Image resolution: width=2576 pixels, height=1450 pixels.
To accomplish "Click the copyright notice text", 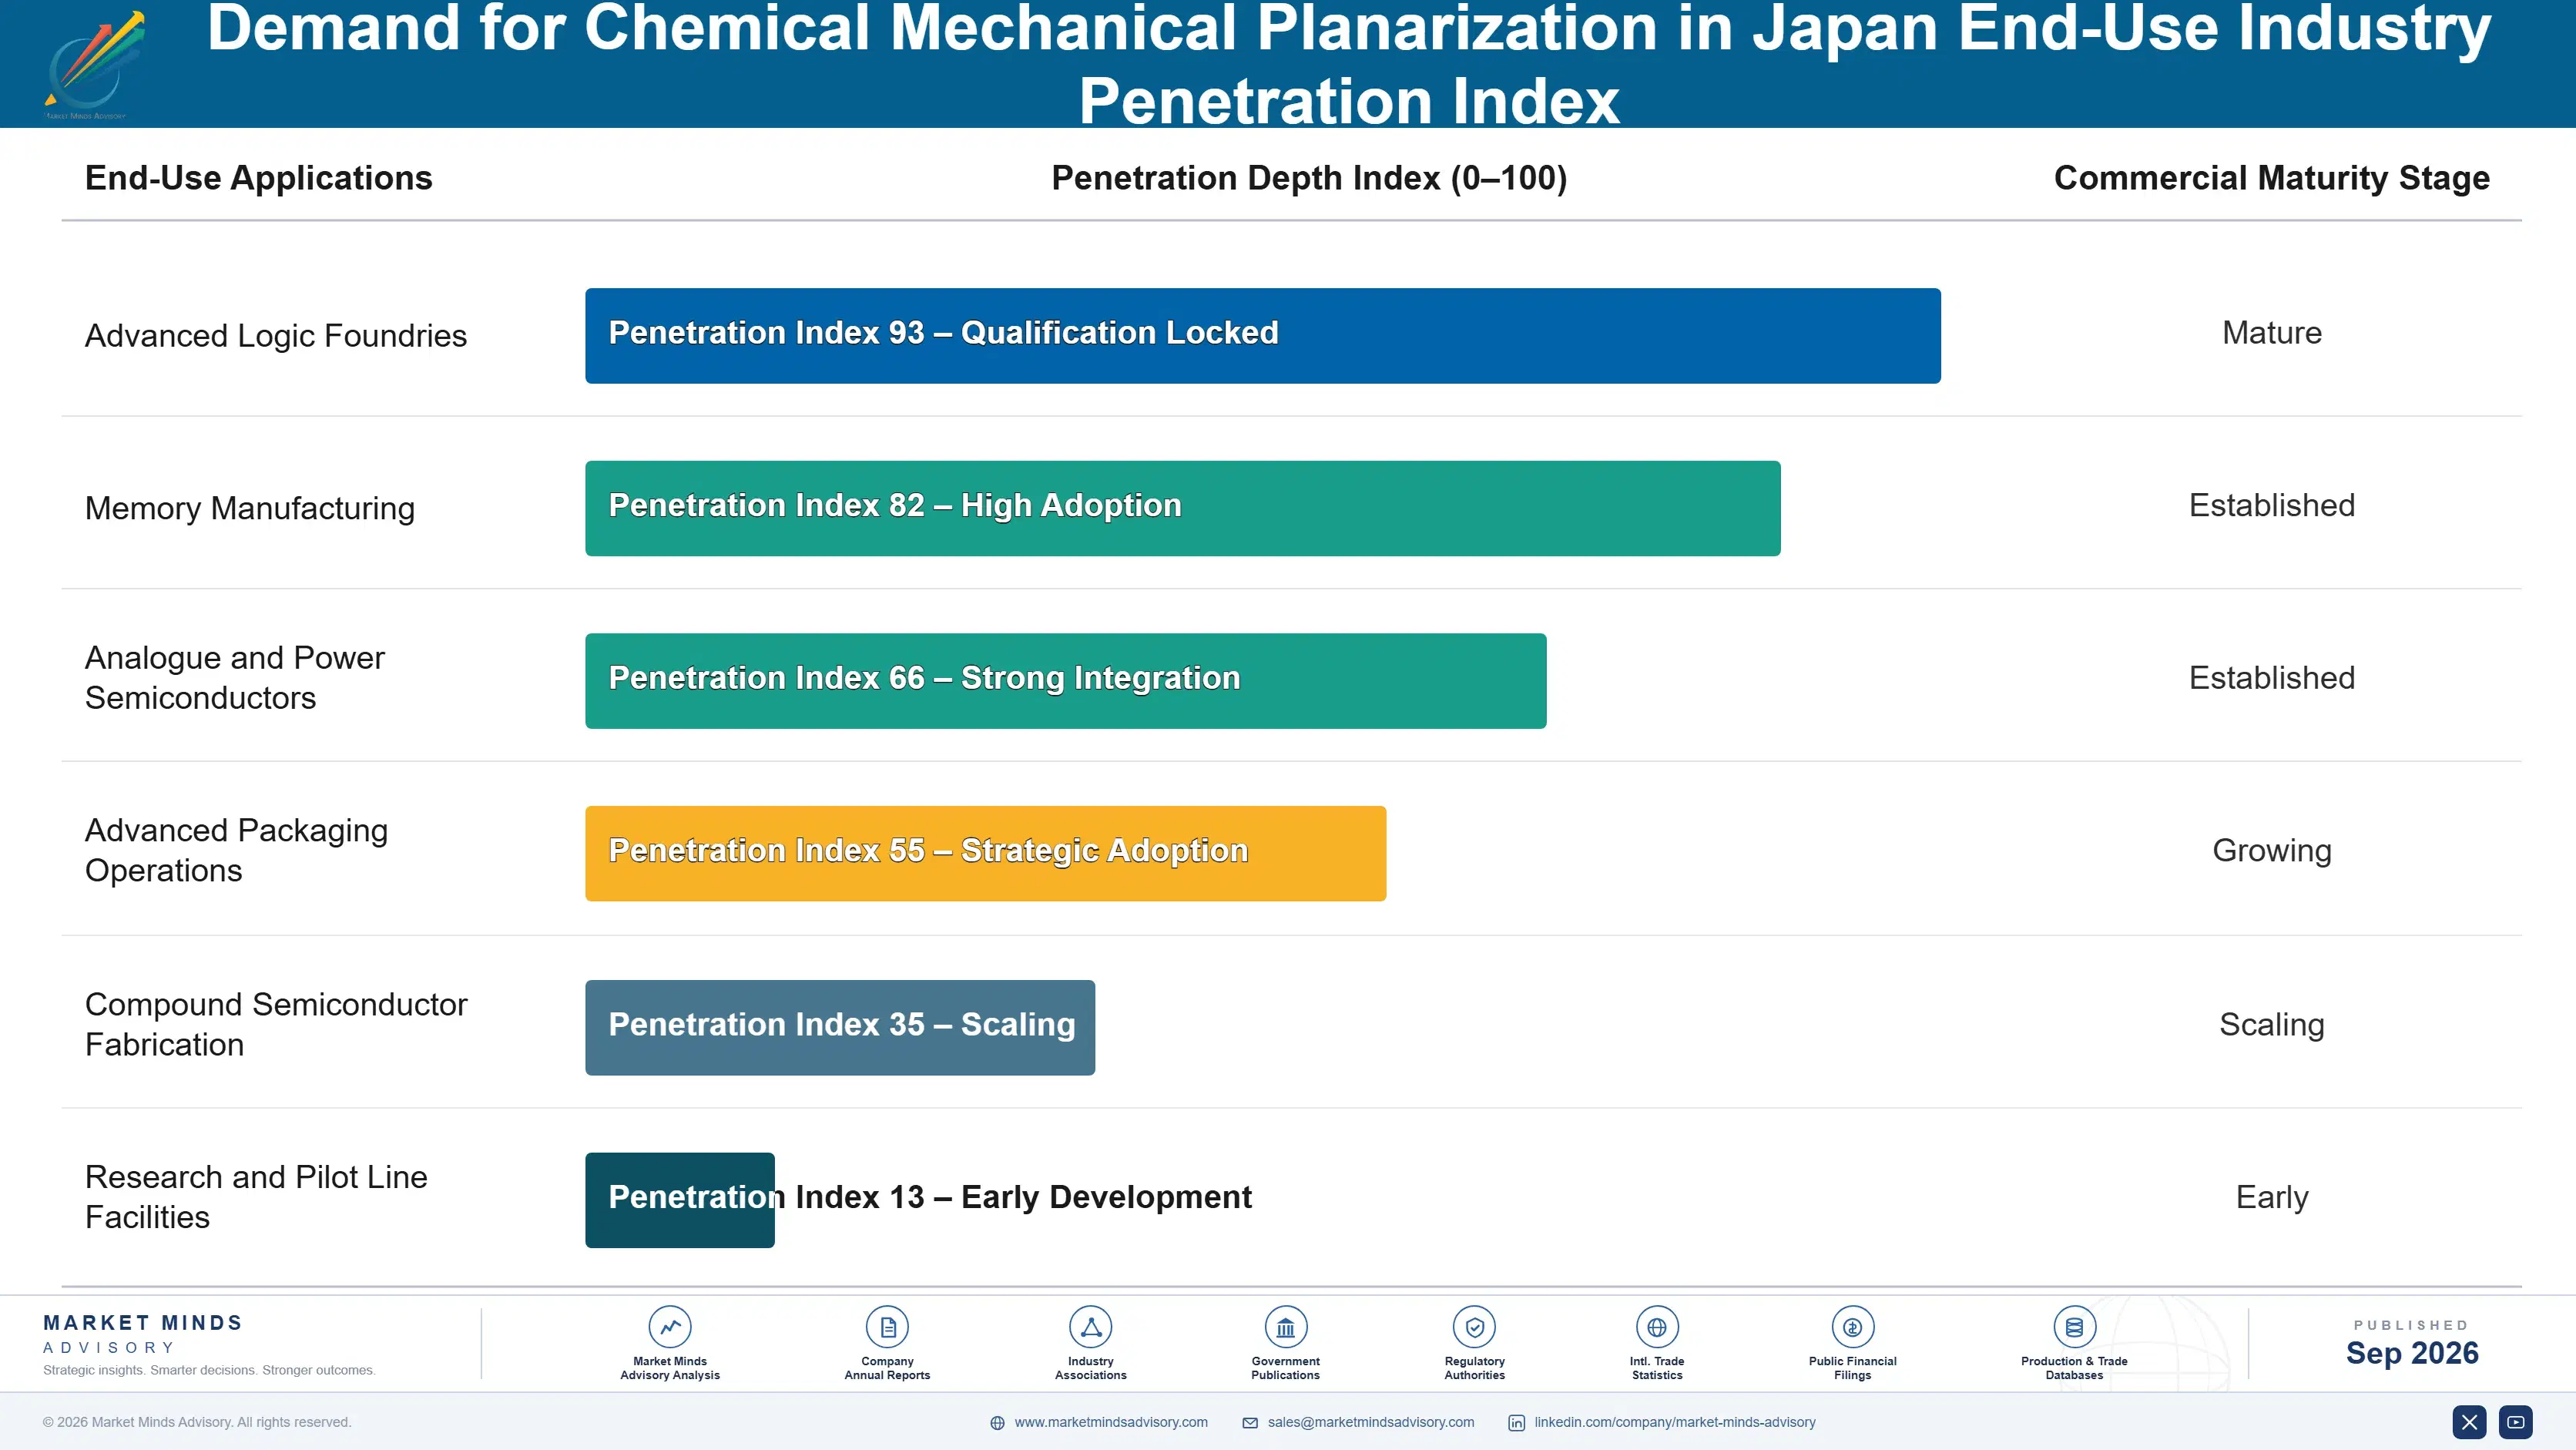I will (x=197, y=1422).
